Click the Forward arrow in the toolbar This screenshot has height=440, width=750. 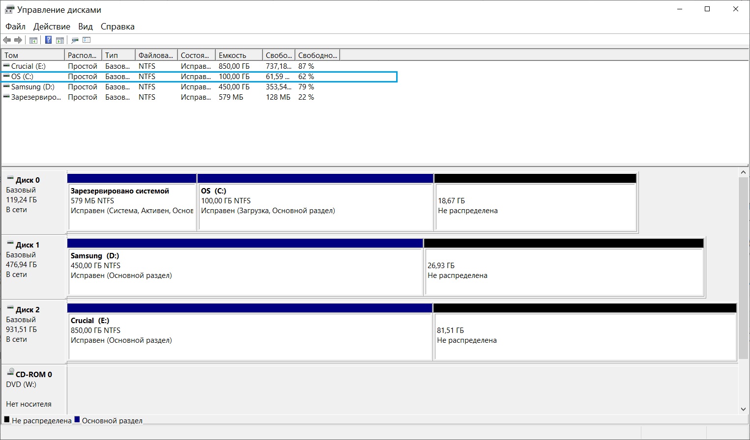pyautogui.click(x=18, y=40)
